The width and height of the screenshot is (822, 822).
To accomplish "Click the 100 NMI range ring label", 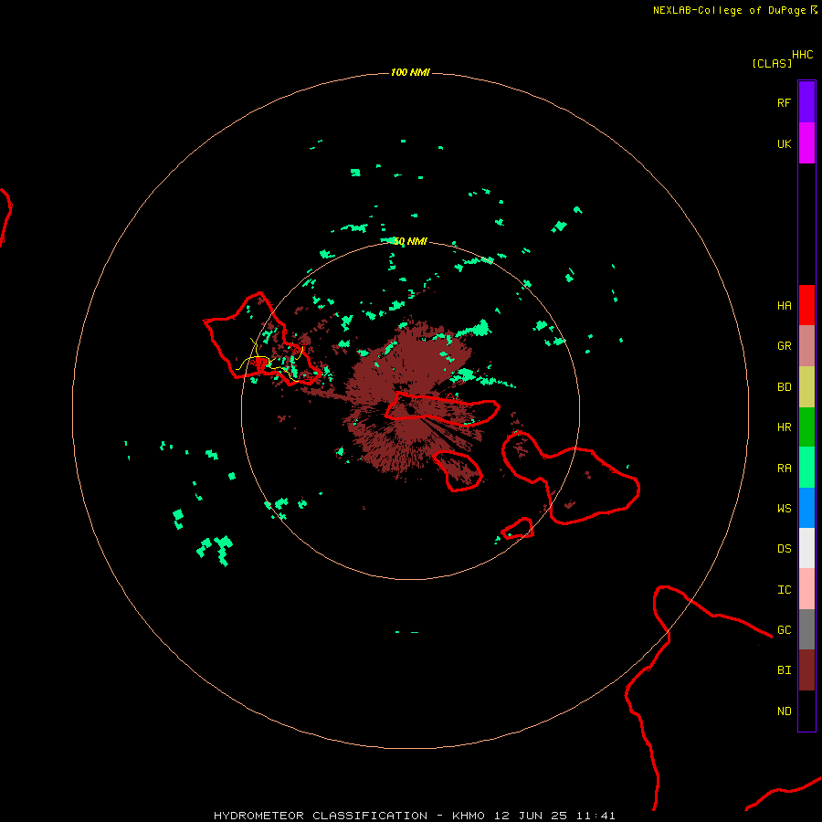I will (410, 72).
